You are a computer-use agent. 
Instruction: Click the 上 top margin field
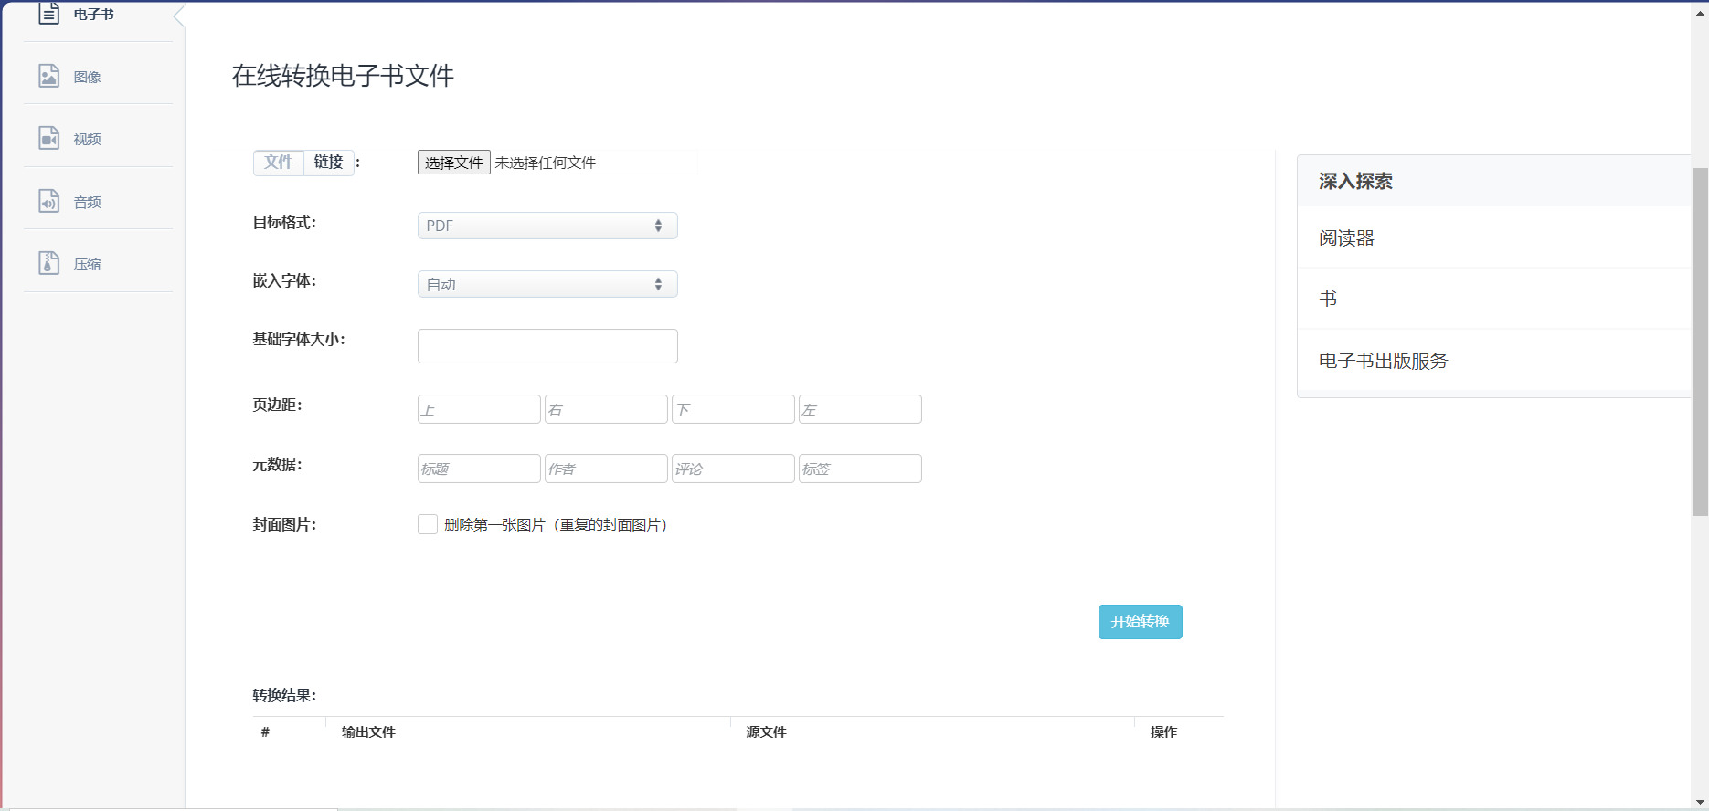(x=479, y=409)
